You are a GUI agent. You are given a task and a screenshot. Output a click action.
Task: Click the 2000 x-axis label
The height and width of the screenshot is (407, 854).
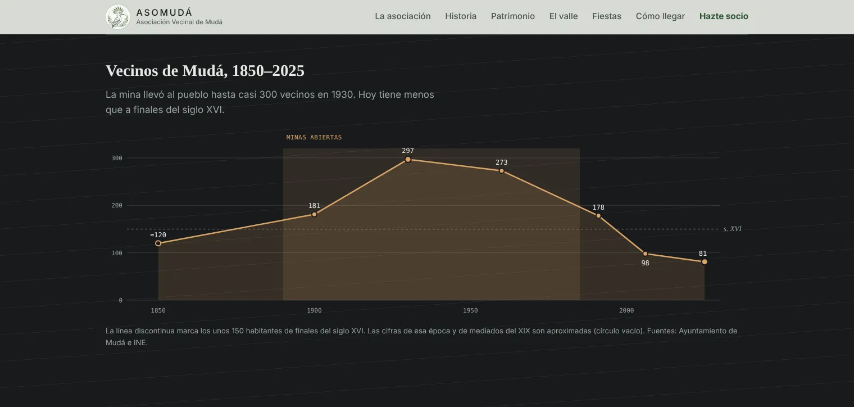[626, 310]
